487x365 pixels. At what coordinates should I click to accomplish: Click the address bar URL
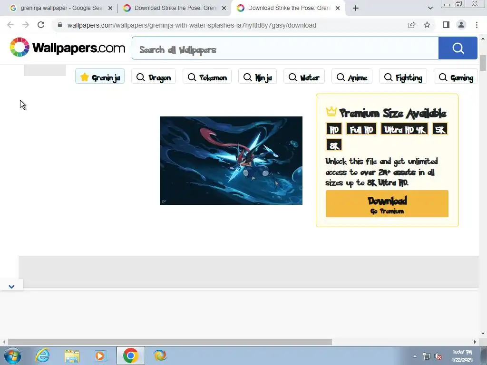point(192,25)
